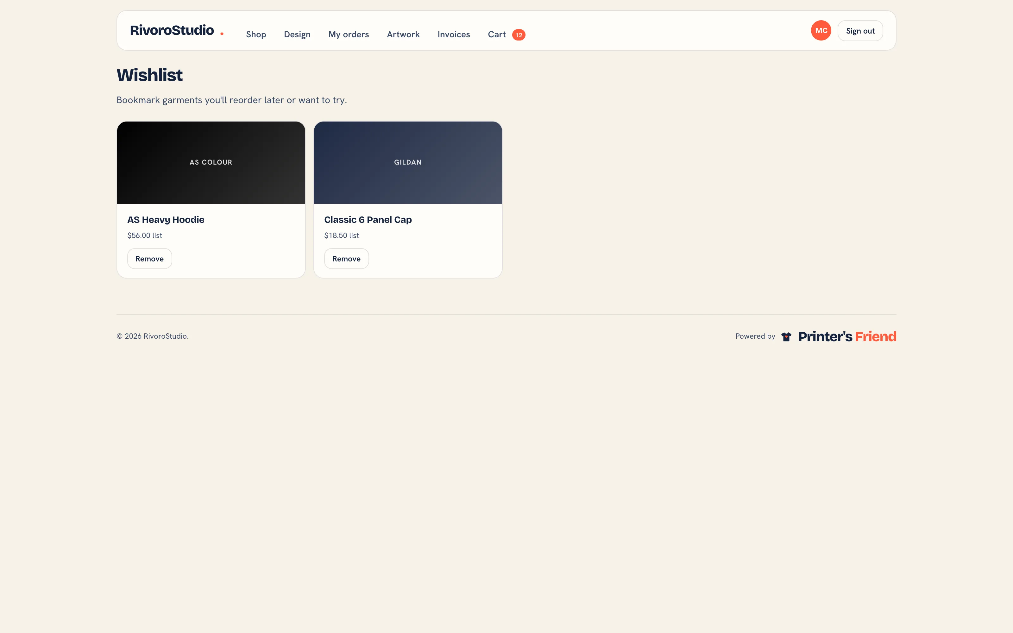Open the AS Colour hoodie thumbnail
Viewport: 1013px width, 633px height.
pyautogui.click(x=211, y=162)
